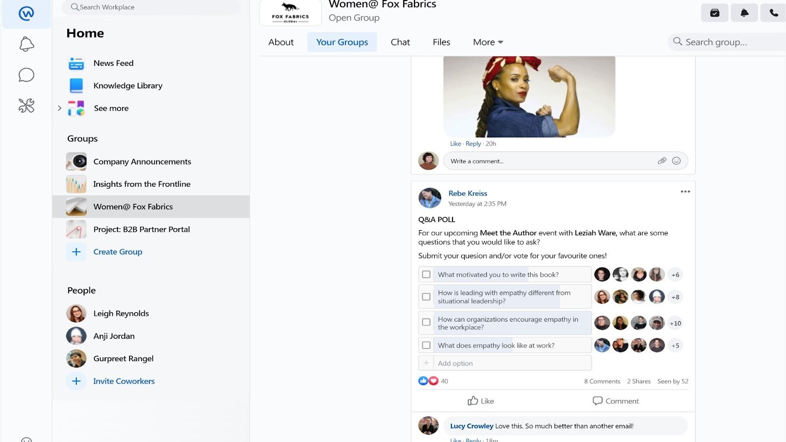Click the +8 voters badge
The height and width of the screenshot is (442, 786).
point(675,297)
